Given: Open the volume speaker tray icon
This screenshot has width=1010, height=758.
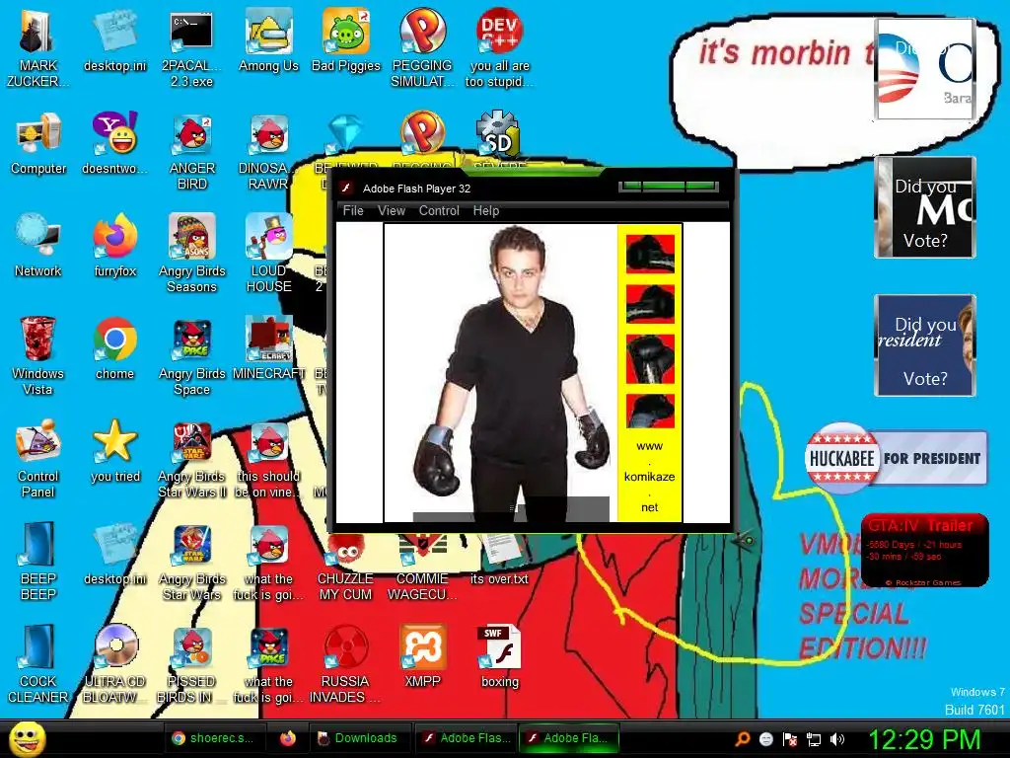Looking at the screenshot, I should pyautogui.click(x=836, y=739).
